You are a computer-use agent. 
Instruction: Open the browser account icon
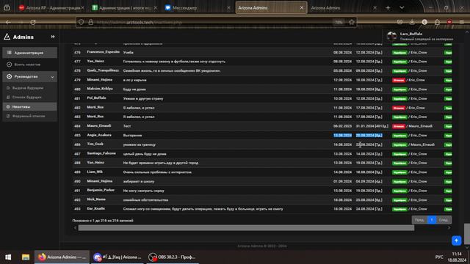(x=424, y=22)
